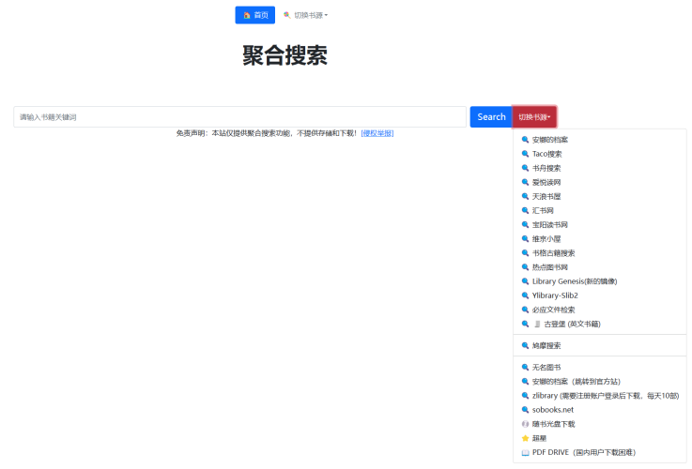The image size is (692, 469).
Task: Click the home icon in 首页 button
Action: click(247, 15)
